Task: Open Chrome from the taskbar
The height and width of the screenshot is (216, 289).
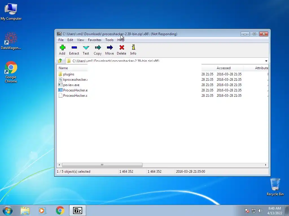Action: (60, 211)
